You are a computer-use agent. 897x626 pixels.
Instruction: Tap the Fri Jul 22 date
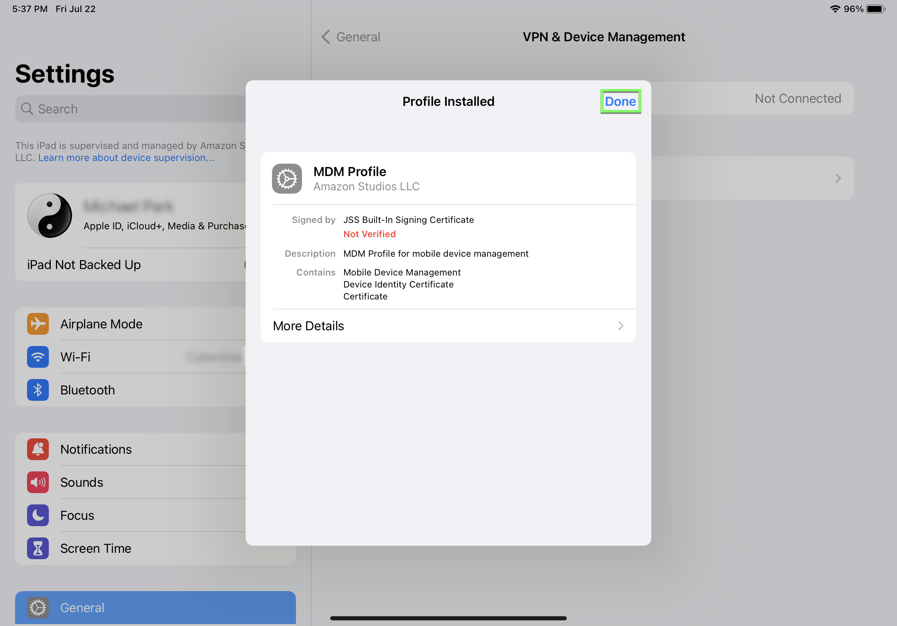pyautogui.click(x=76, y=9)
